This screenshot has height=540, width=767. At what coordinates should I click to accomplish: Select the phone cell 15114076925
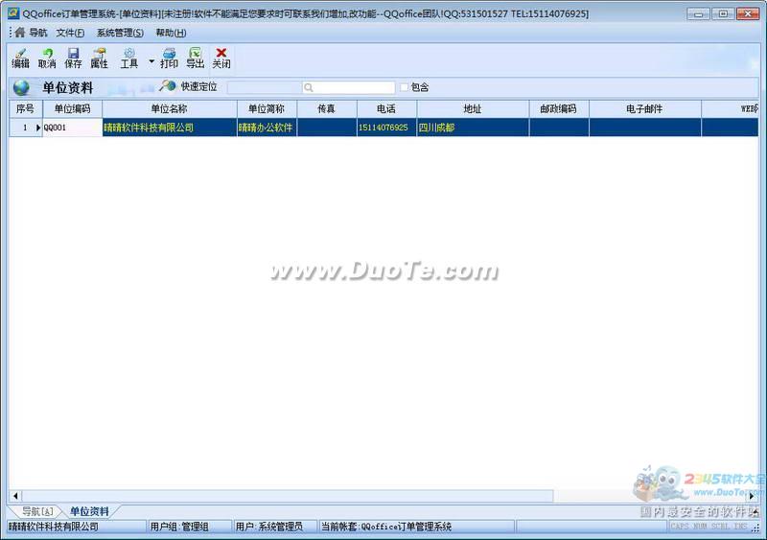pyautogui.click(x=386, y=128)
